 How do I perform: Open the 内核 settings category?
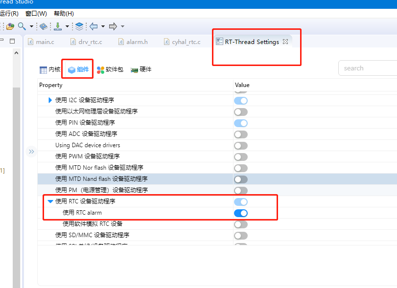[50, 69]
